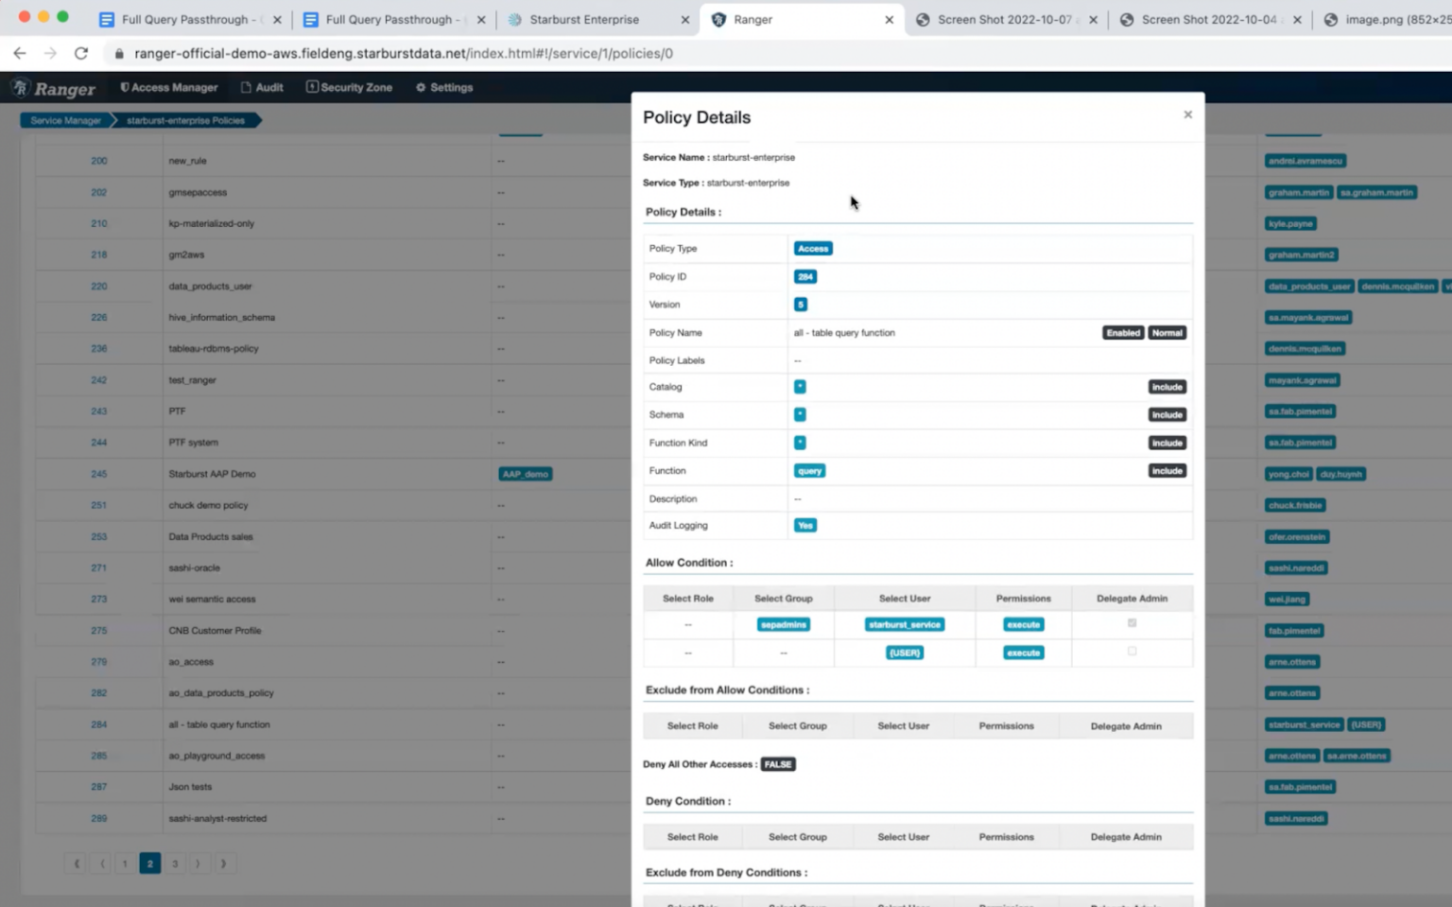Go to last page of policies
The height and width of the screenshot is (907, 1452).
(224, 863)
